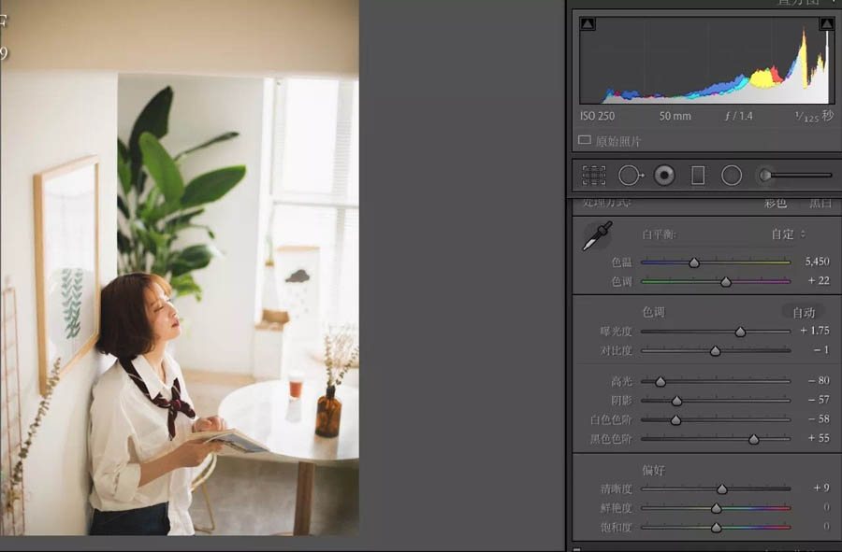The width and height of the screenshot is (842, 552).
Task: Switch treatment to 彩色
Action: click(776, 203)
